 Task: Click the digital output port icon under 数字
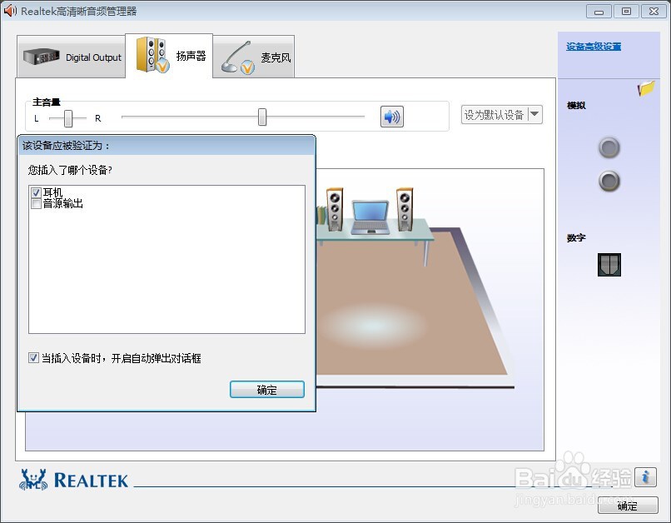point(609,264)
